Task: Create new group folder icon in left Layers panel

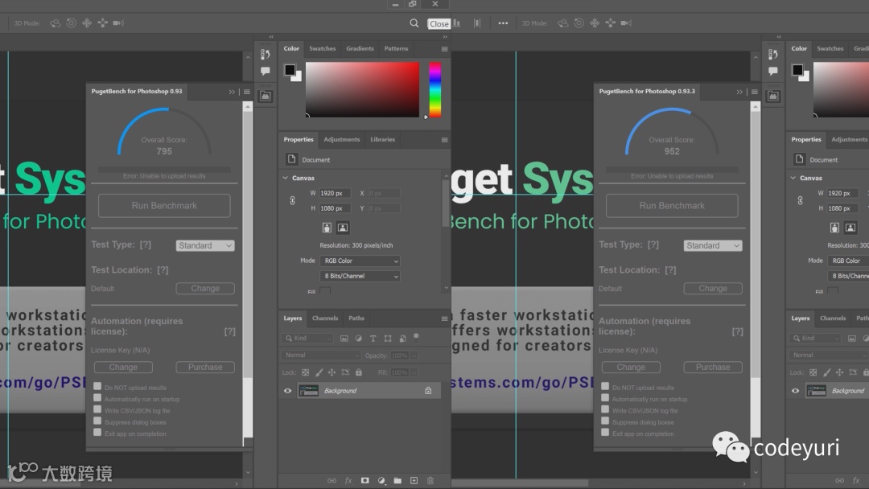Action: point(397,481)
